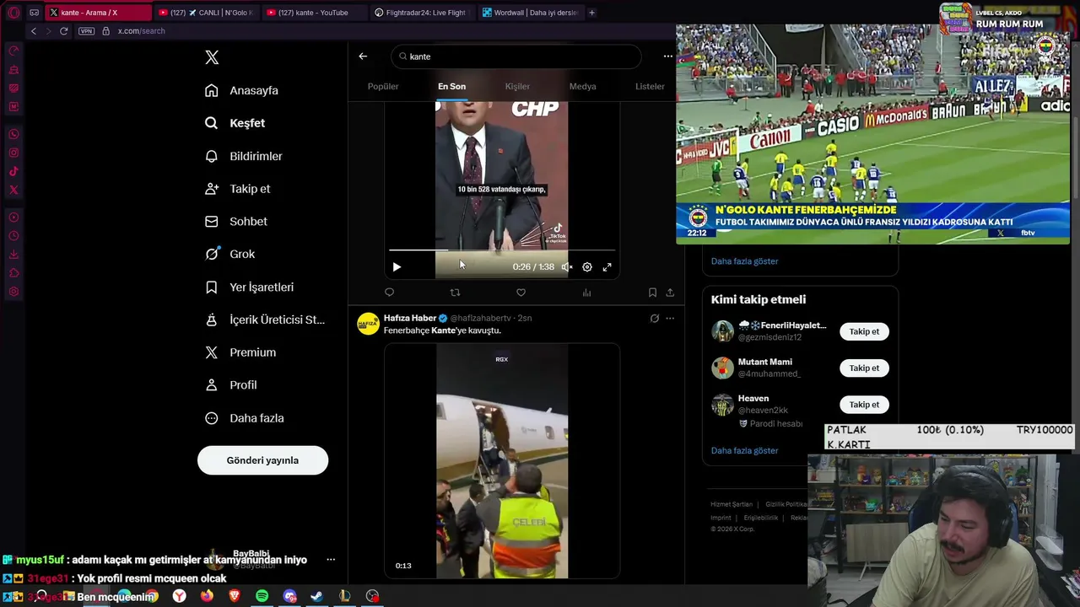This screenshot has height=607, width=1080.
Task: Open Instagram in the Opera sidebar
Action: point(13,153)
